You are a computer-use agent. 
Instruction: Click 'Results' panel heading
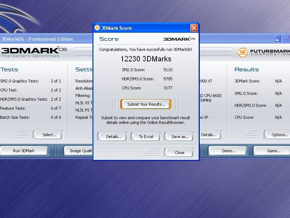pos(246,69)
